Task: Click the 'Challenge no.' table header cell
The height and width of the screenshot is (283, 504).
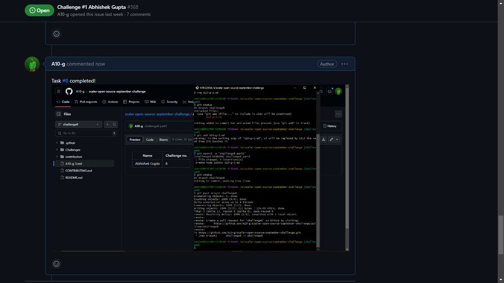Action: [x=176, y=155]
